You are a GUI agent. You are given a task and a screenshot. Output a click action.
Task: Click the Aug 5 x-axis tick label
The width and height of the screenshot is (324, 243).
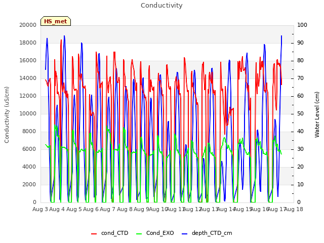tap(74, 209)
